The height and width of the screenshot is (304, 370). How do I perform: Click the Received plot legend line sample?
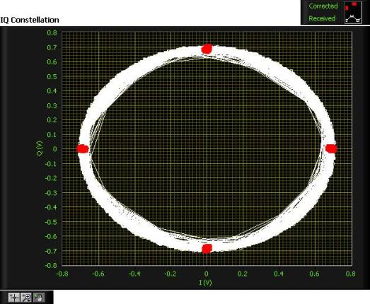[353, 18]
